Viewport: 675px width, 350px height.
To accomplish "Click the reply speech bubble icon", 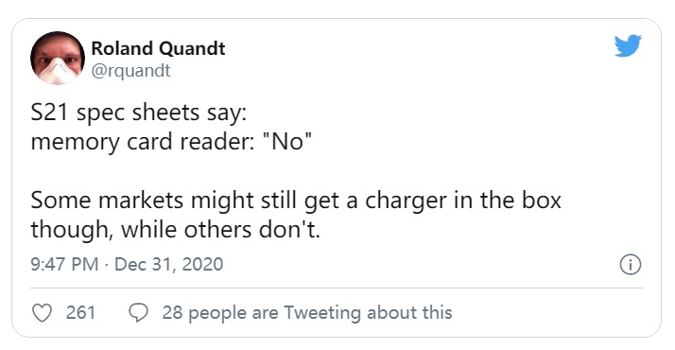I will tap(139, 313).
